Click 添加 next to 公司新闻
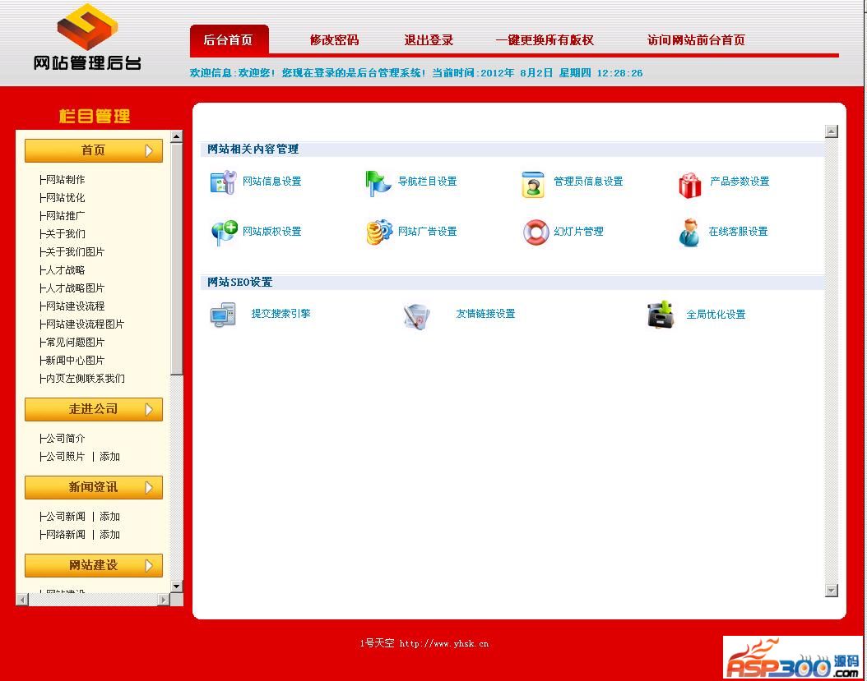This screenshot has height=681, width=867. tap(109, 517)
